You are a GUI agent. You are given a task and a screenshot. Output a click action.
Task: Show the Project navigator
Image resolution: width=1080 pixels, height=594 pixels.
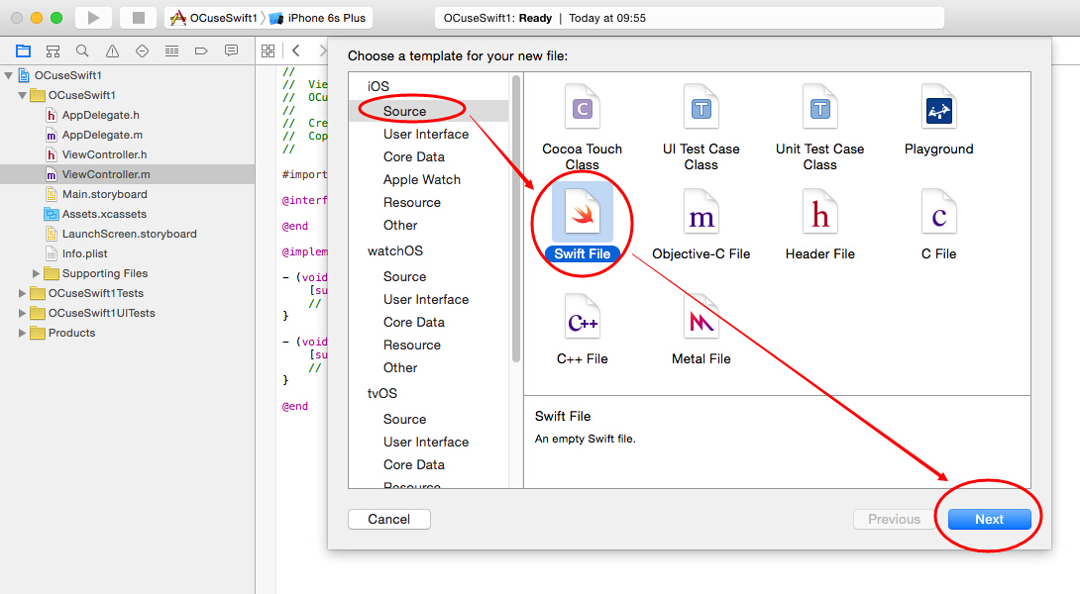coord(24,50)
